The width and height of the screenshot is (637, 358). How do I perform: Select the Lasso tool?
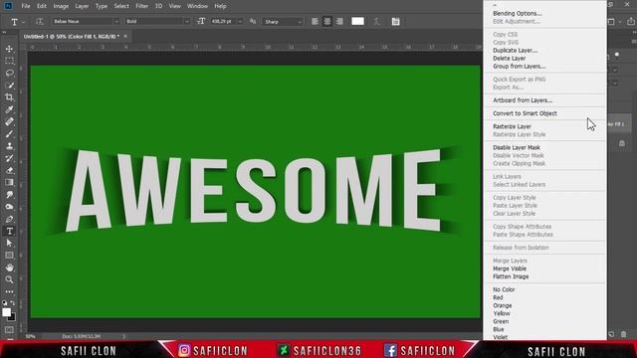(9, 73)
